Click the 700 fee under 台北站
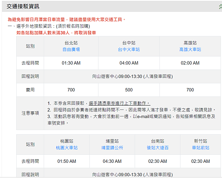Viewport: 222px width, 178px height. point(71,90)
